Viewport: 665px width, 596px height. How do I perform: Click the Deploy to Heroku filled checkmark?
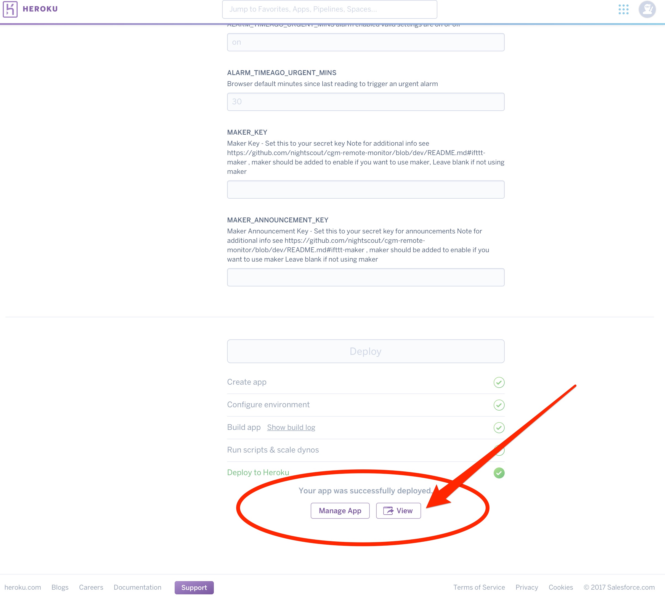499,473
